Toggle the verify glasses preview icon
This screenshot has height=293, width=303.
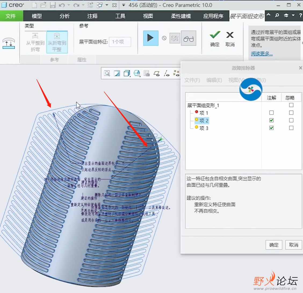(x=189, y=38)
